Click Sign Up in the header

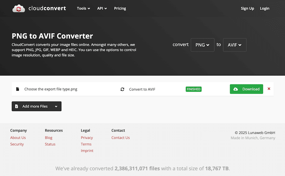click(x=247, y=8)
